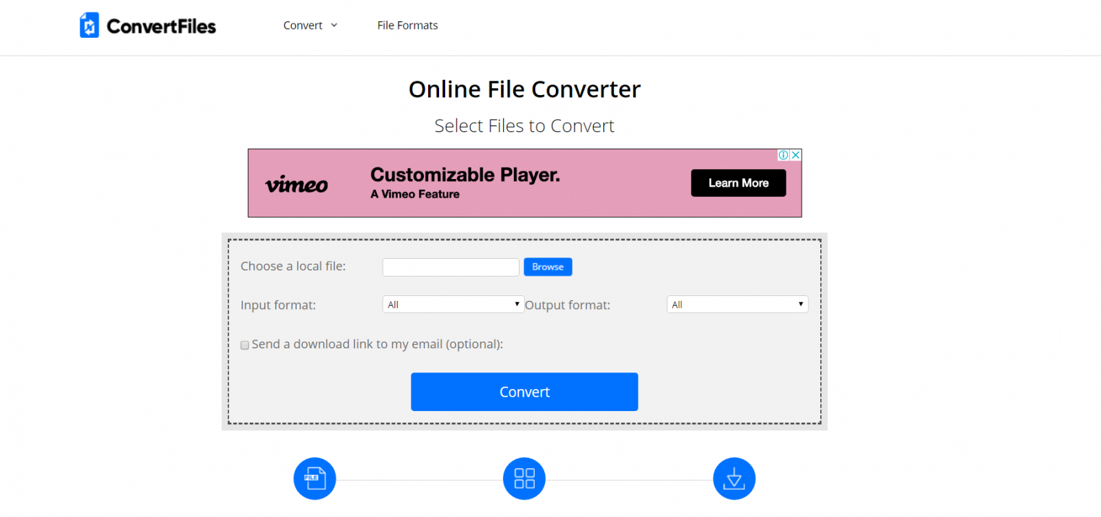Click the file document step icon
This screenshot has height=517, width=1101.
pos(314,478)
